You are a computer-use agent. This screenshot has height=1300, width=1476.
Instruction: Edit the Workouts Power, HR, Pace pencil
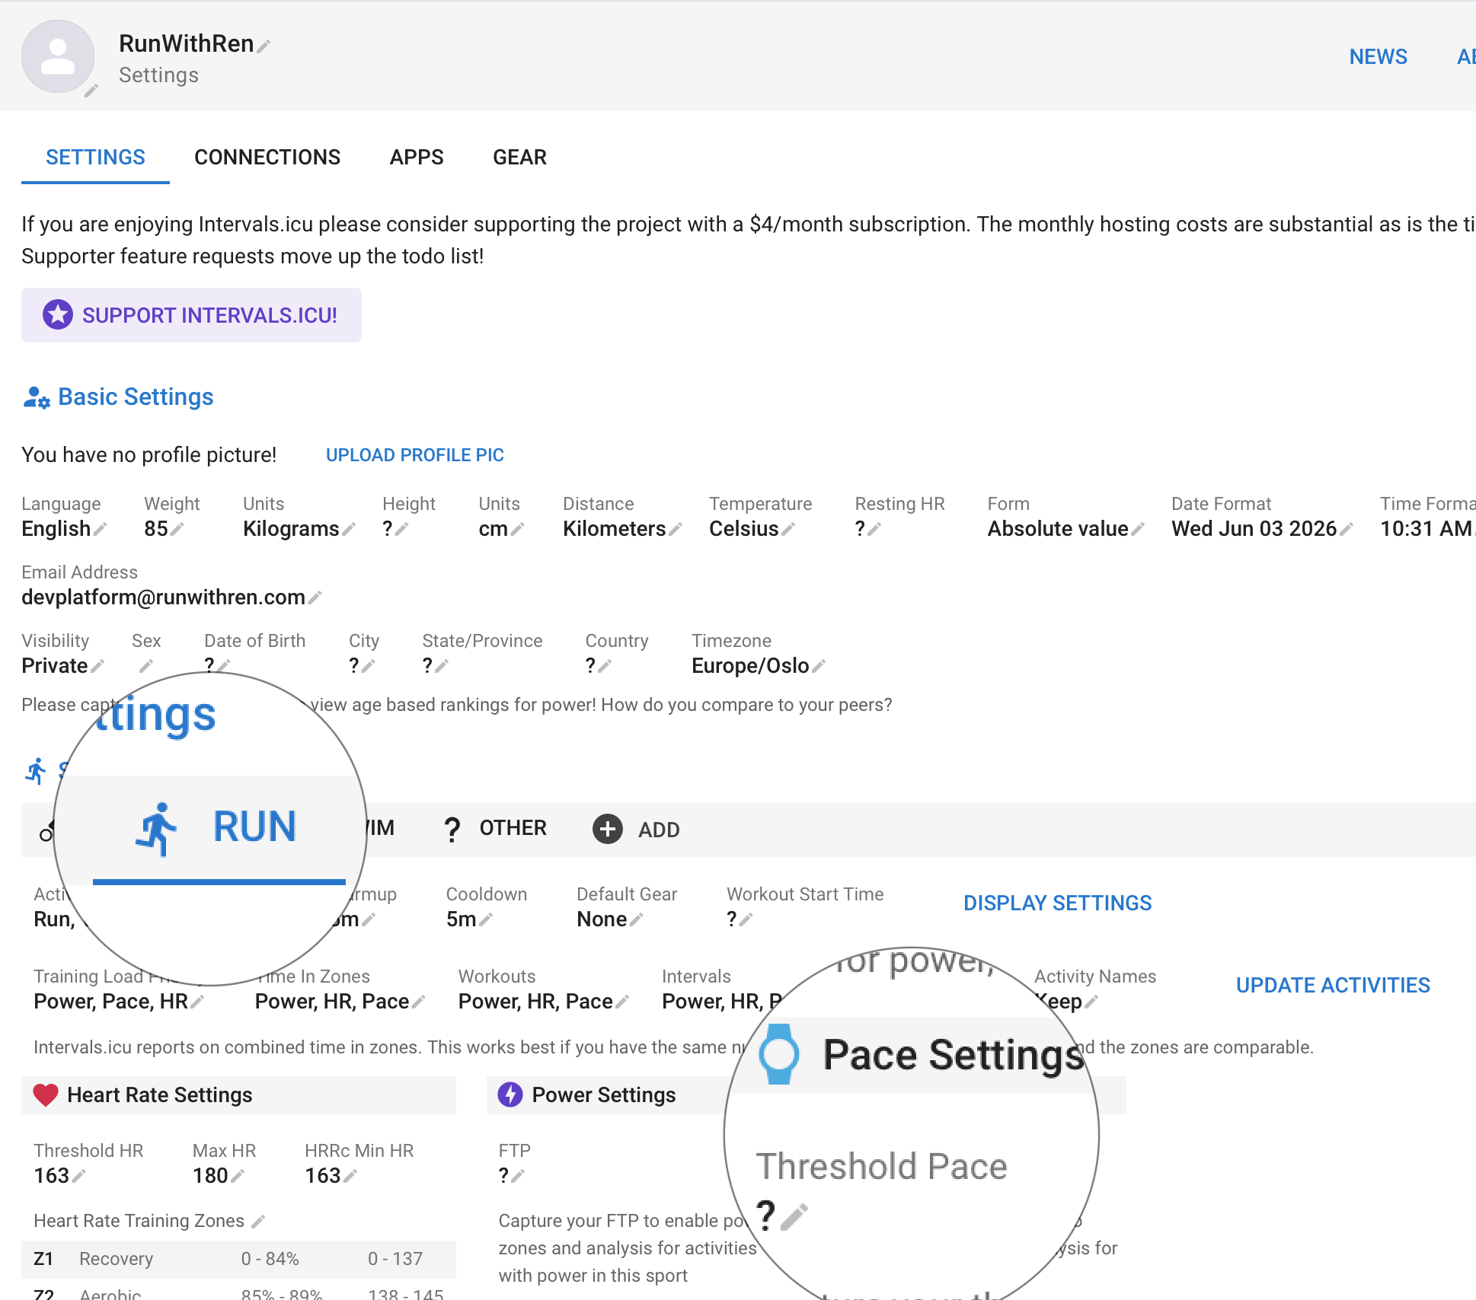coord(622,1002)
